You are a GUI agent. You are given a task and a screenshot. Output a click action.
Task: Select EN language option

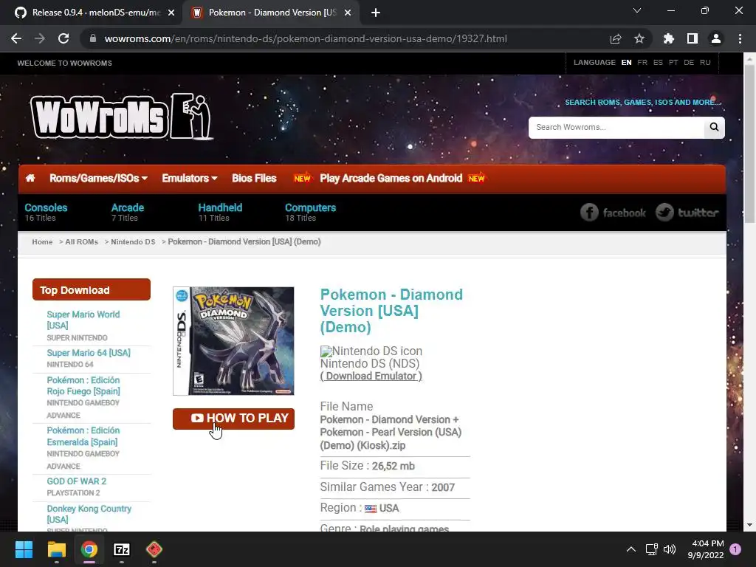coord(626,63)
